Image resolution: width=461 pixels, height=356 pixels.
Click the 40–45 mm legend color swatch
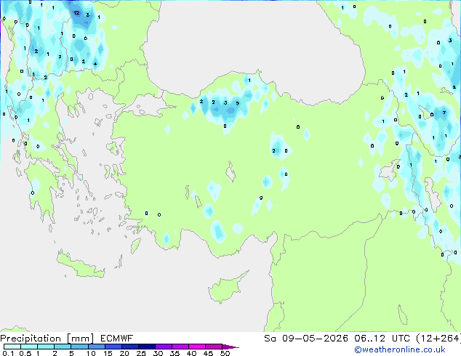click(x=197, y=347)
